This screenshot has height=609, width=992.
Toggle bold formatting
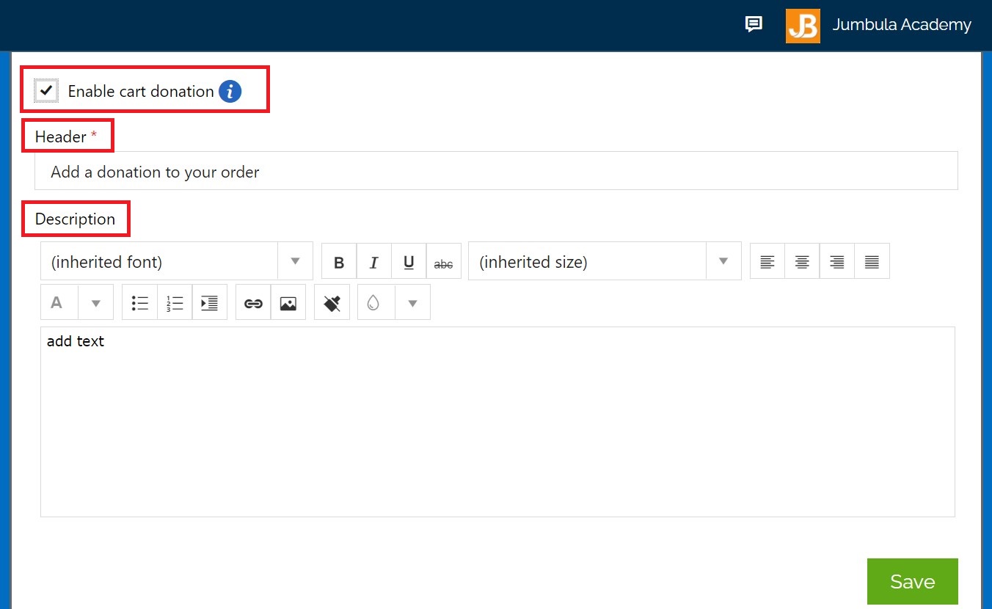click(x=339, y=262)
